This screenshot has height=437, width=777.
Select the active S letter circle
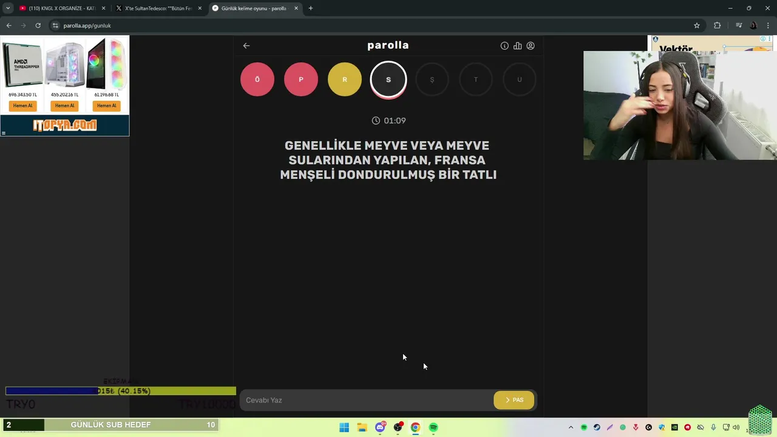(x=388, y=80)
